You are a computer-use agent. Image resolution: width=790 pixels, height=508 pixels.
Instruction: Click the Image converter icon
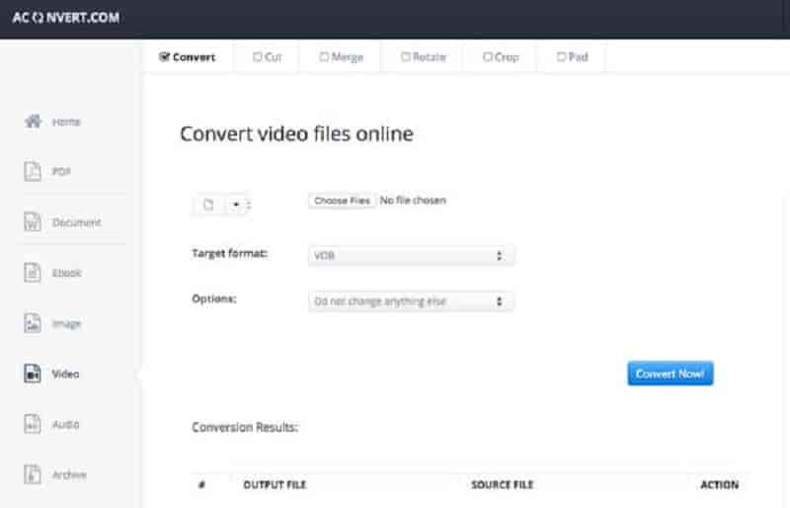33,323
